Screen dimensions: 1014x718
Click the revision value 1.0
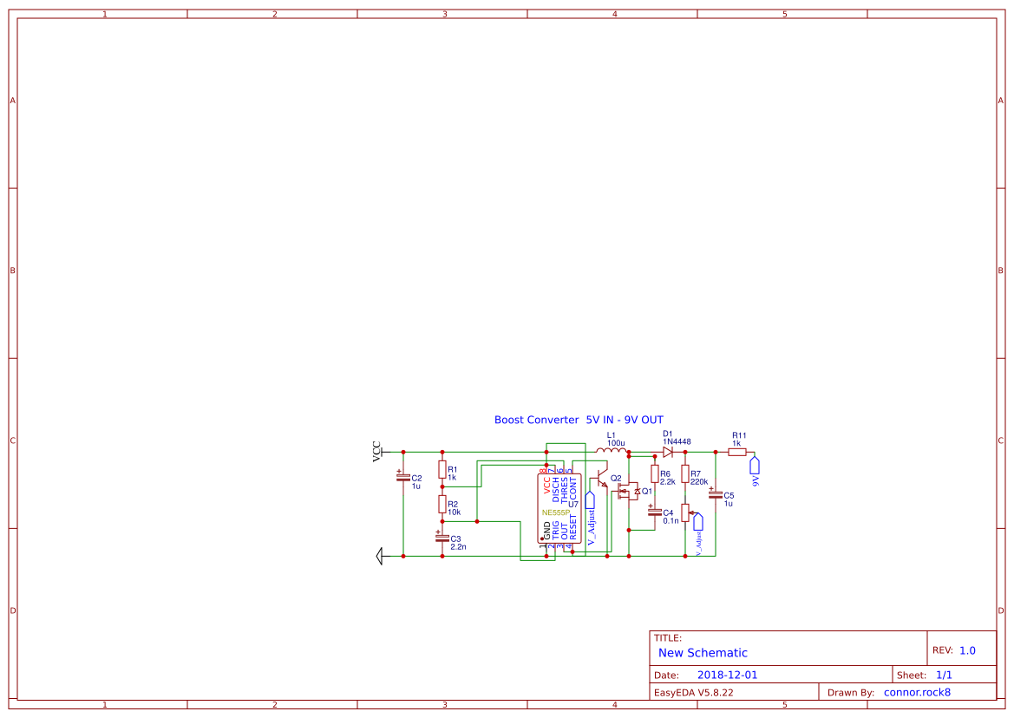click(967, 650)
